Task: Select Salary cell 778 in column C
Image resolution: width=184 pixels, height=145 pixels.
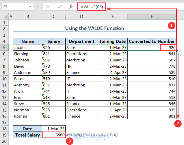Action: coord(54,66)
